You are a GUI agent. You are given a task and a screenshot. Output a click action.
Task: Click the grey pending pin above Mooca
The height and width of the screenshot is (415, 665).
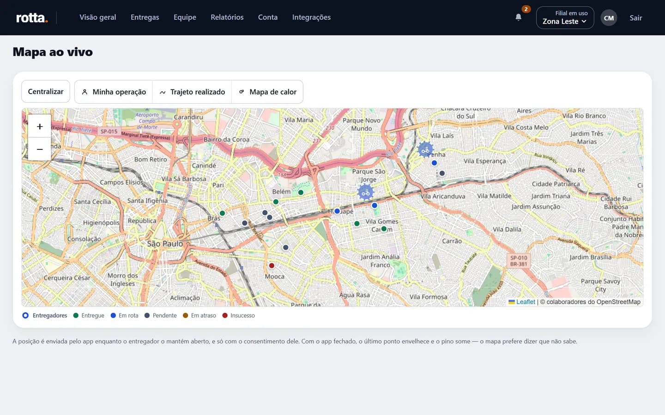click(286, 248)
